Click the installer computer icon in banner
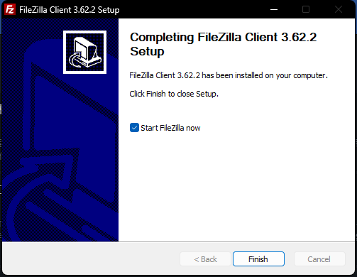Screen dimensions: 357x277 pos(84,52)
